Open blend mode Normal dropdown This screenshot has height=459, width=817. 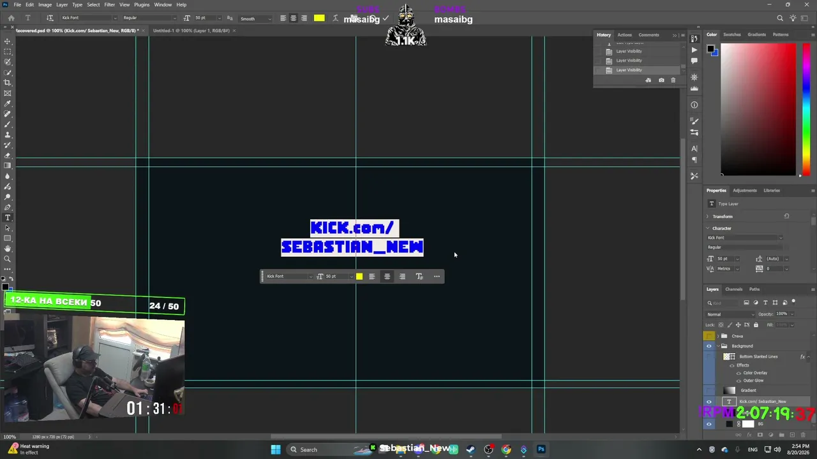point(730,314)
